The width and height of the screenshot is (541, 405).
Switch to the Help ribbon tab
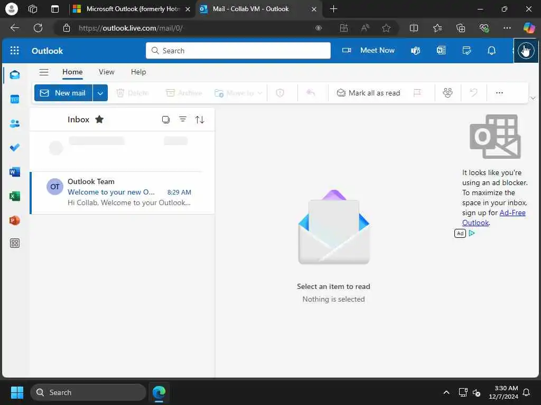click(138, 72)
